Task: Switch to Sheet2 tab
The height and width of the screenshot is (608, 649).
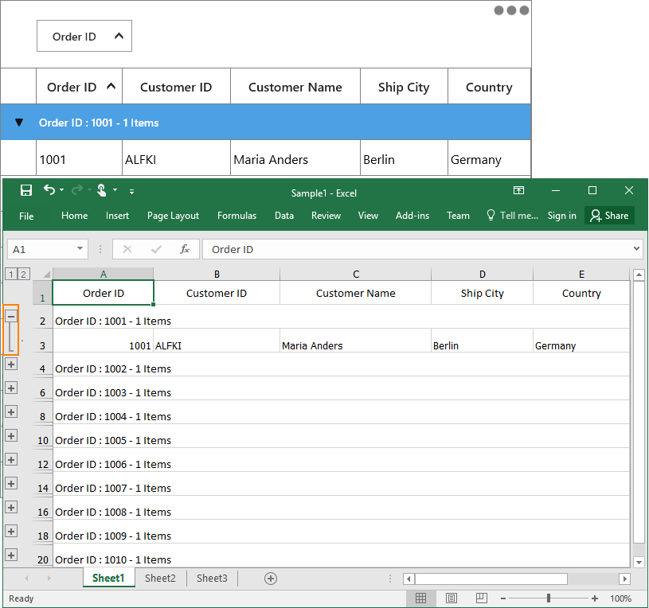Action: pos(160,579)
